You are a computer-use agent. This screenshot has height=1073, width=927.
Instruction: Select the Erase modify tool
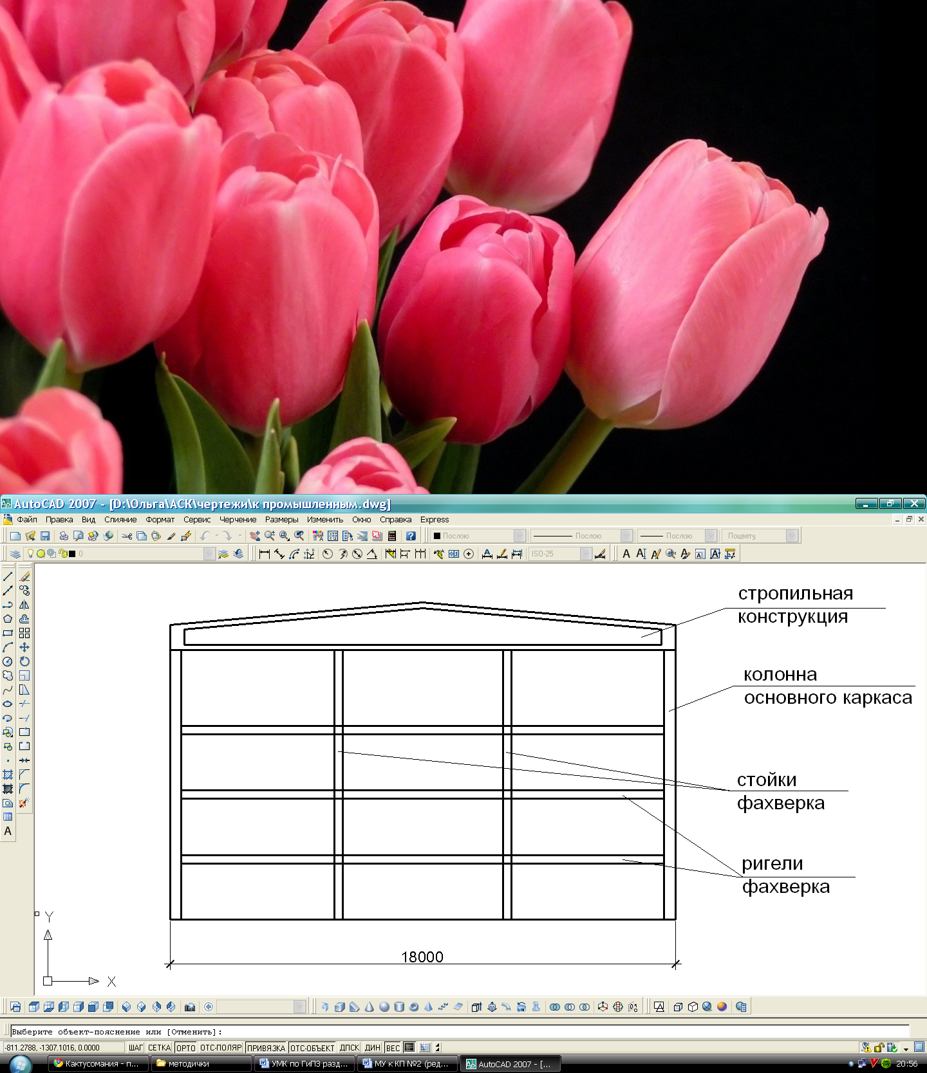[24, 576]
